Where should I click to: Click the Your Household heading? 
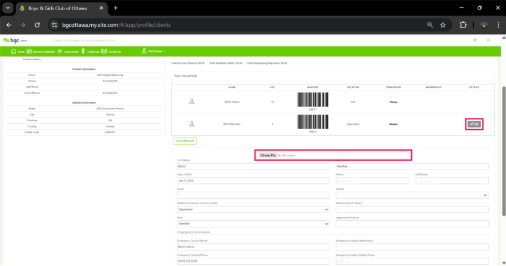185,76
